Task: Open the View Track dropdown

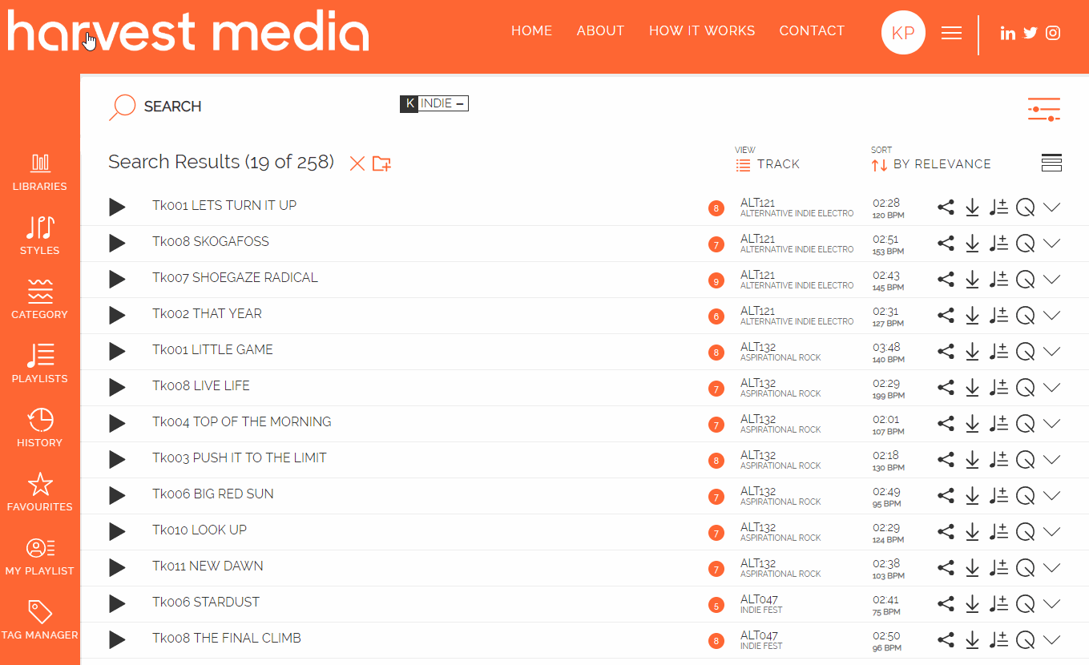Action: (768, 164)
